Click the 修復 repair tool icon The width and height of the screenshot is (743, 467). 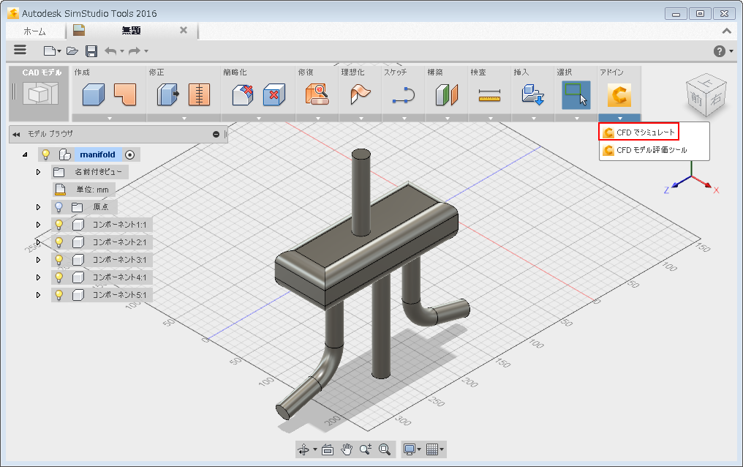pos(317,94)
